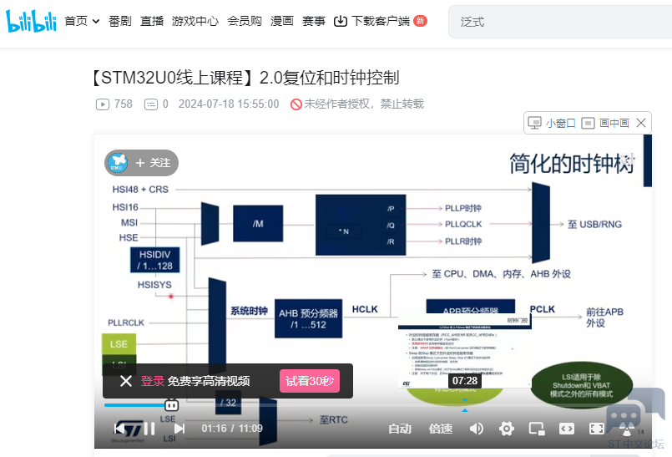This screenshot has width=672, height=457.
Task: Enable 画中画 picture-in-picture
Action: [x=605, y=123]
